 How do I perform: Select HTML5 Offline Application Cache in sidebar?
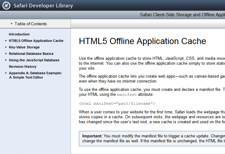pos(36,41)
